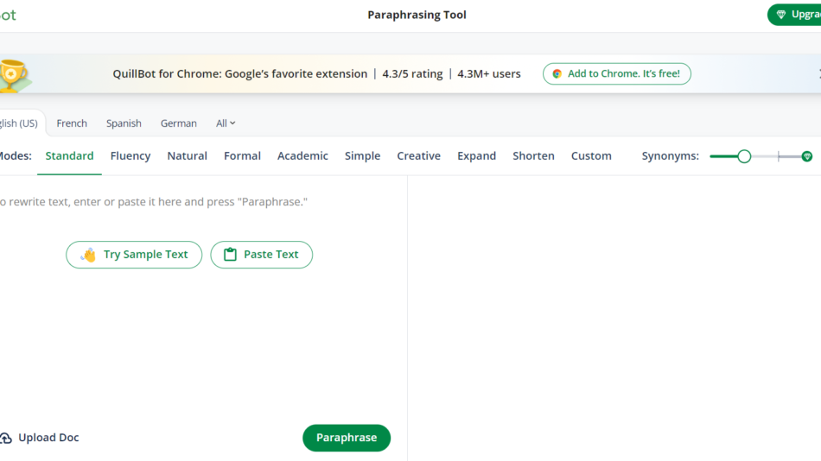Switch to Formal mode
The image size is (821, 461).
242,156
